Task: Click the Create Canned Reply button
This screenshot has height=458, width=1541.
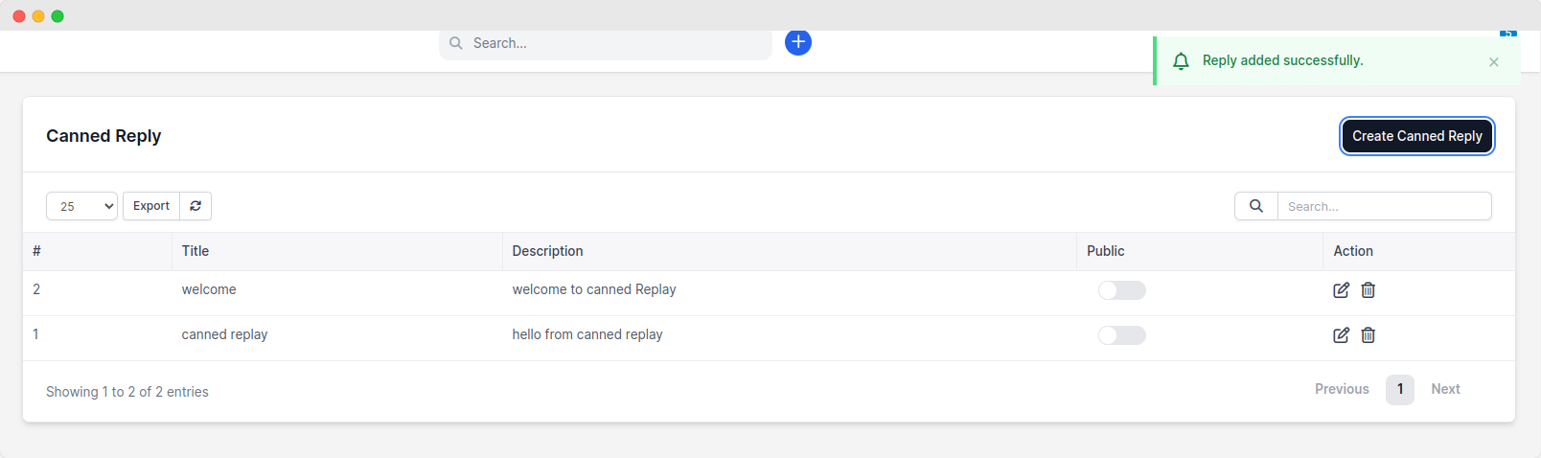Action: (x=1416, y=136)
